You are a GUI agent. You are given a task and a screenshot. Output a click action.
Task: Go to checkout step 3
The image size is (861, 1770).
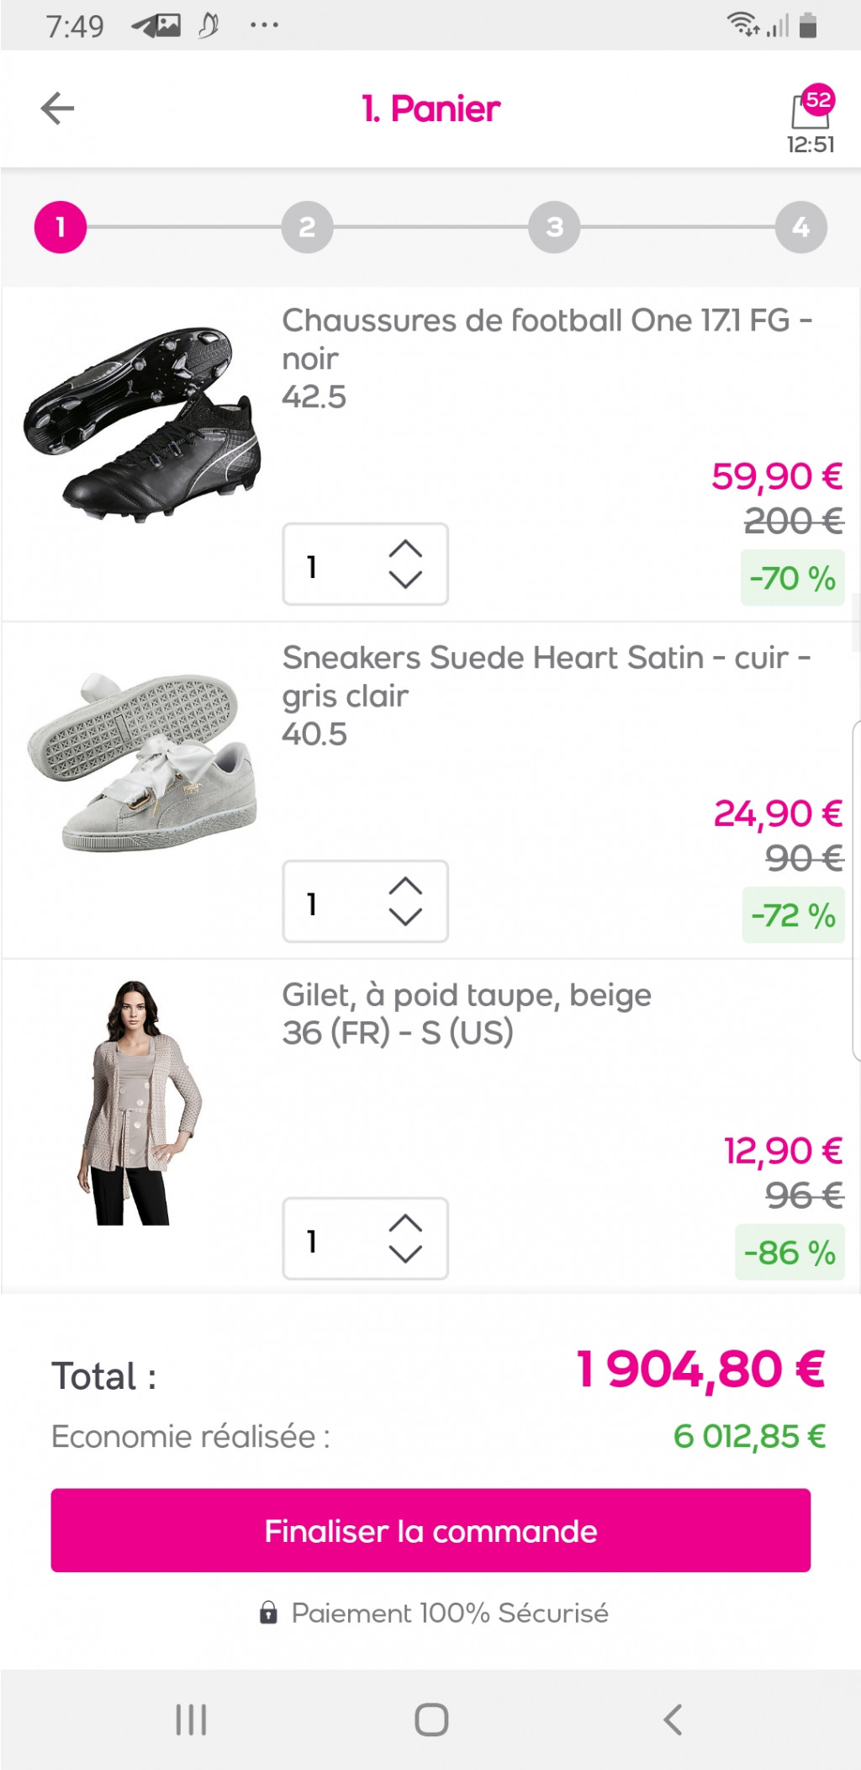coord(554,227)
